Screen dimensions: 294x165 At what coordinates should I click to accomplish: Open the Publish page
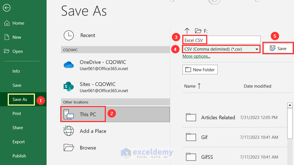19,156
